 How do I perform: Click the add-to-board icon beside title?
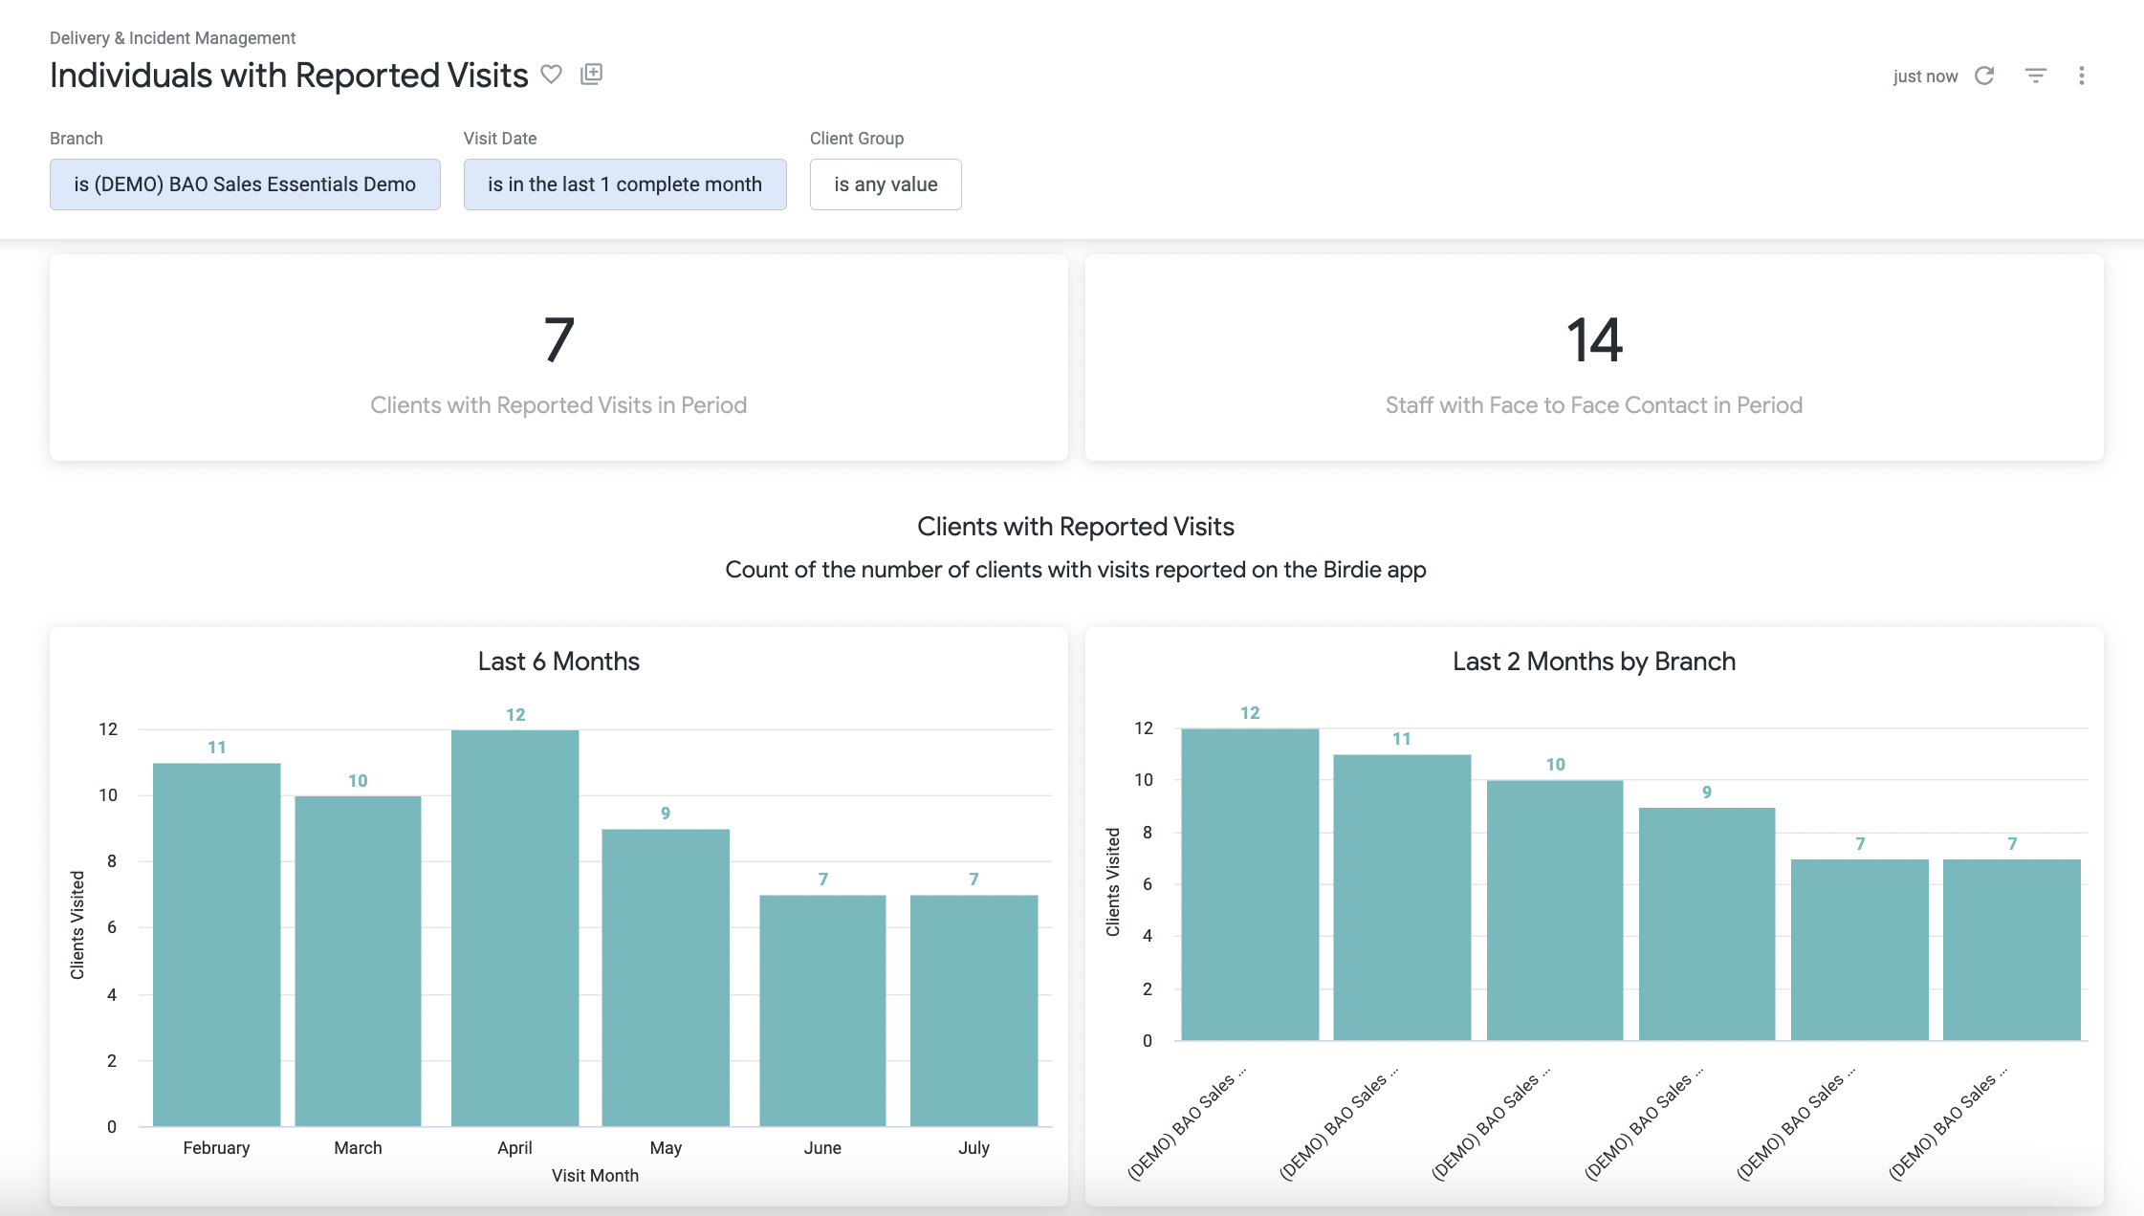[592, 74]
